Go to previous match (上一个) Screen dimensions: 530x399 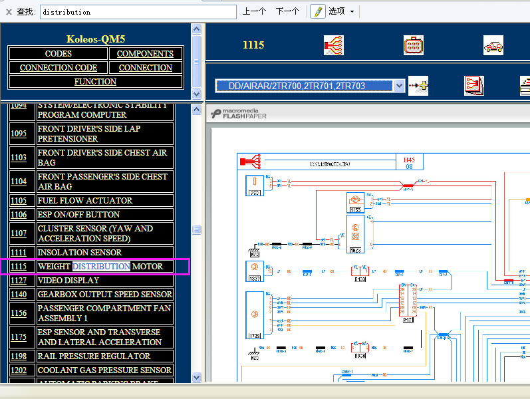pos(254,11)
